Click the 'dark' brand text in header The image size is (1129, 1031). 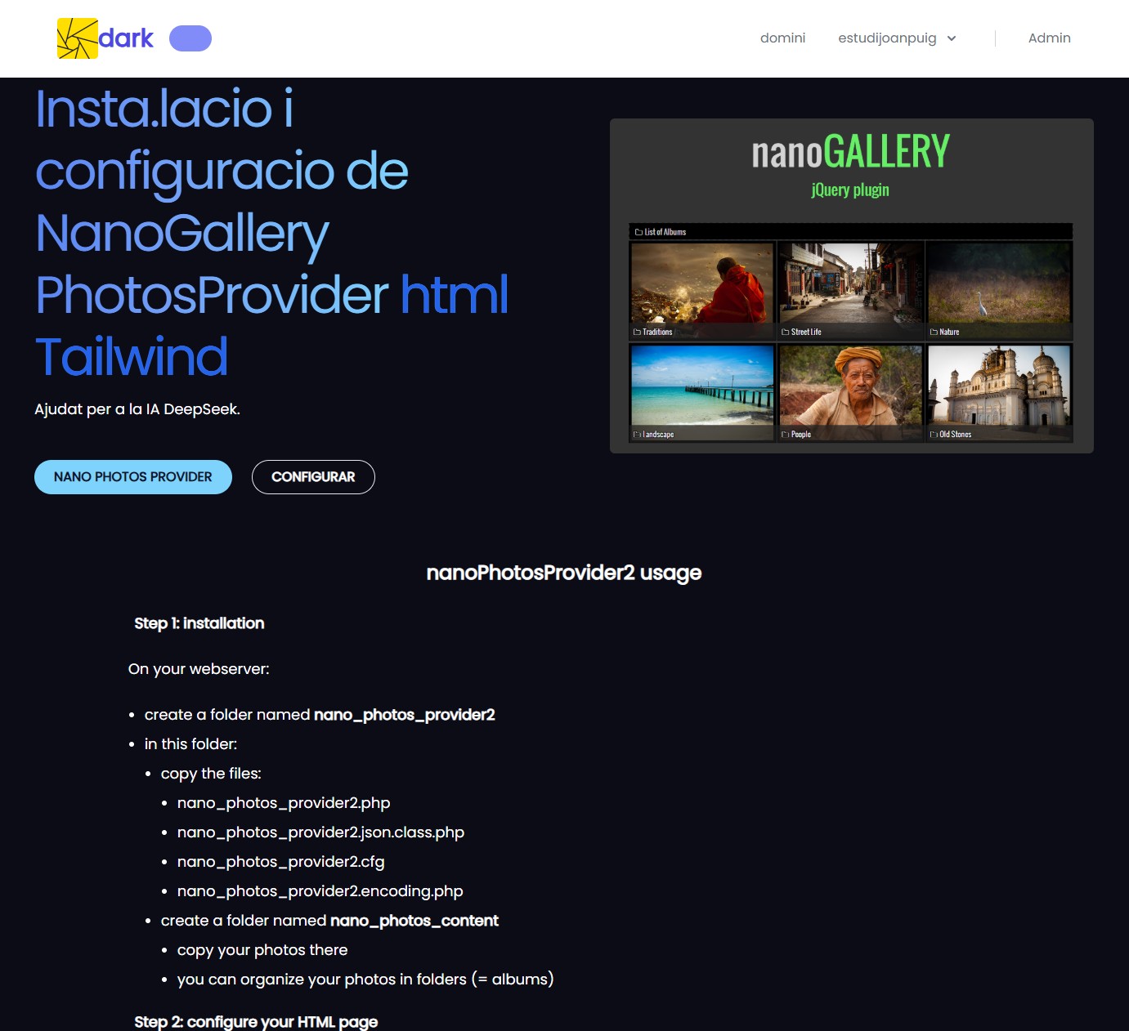[126, 38]
